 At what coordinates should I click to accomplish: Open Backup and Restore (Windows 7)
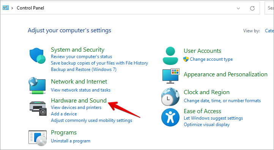[83, 69]
